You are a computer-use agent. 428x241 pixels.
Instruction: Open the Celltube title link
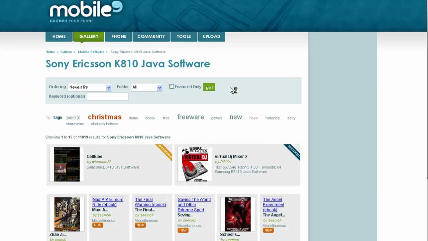pyautogui.click(x=94, y=156)
